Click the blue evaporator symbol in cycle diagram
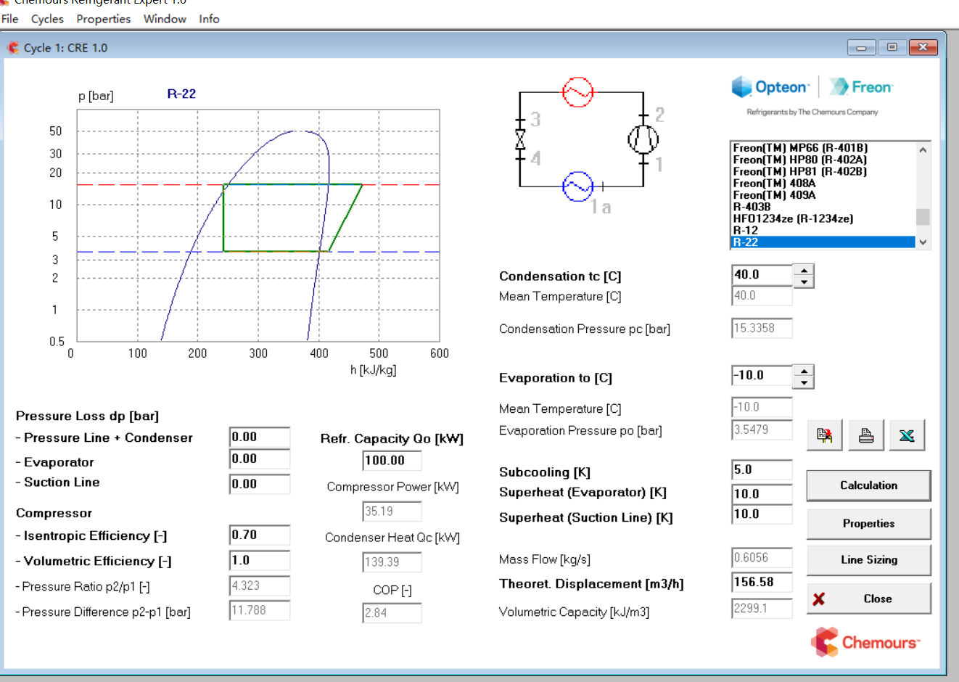The height and width of the screenshot is (682, 959). point(578,186)
